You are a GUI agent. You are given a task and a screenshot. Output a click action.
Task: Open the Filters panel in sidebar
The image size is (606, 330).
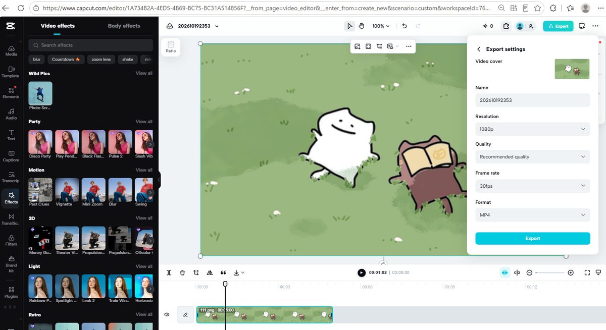click(11, 240)
